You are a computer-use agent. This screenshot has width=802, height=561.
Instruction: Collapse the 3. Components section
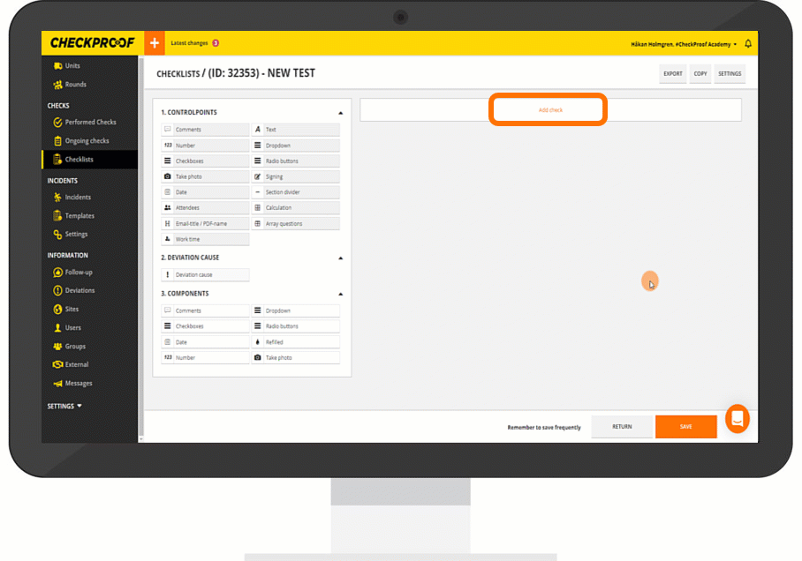[x=341, y=294]
